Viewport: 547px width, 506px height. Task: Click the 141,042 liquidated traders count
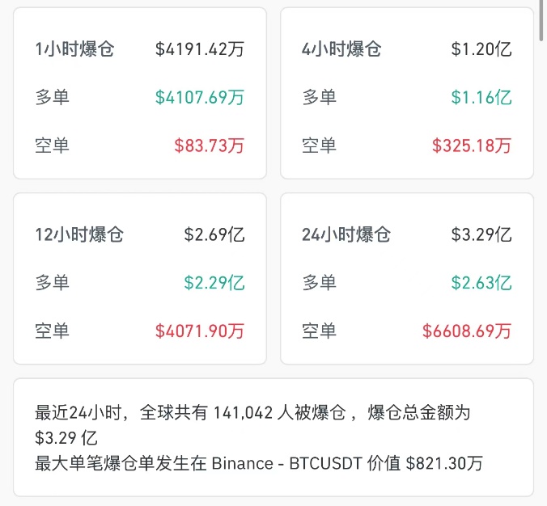245,413
